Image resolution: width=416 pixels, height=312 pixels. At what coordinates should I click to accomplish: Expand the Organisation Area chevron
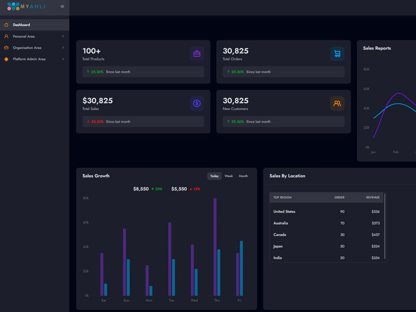point(63,48)
